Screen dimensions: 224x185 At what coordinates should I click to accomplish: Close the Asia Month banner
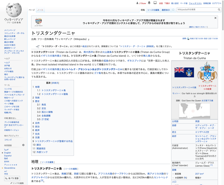215,18
